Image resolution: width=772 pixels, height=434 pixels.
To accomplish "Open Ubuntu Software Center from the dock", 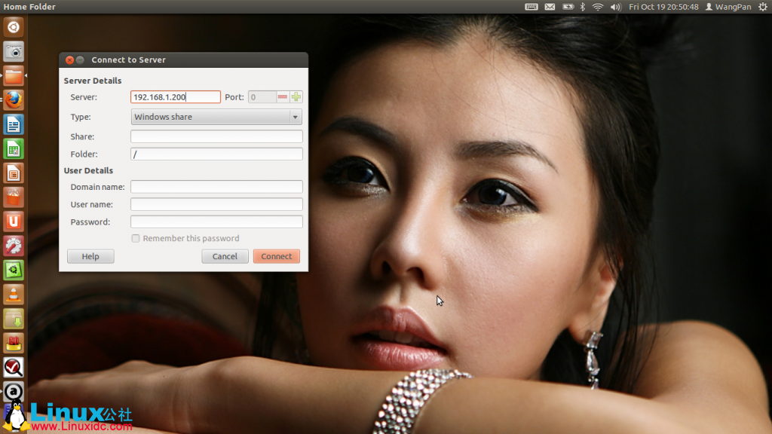I will point(14,197).
